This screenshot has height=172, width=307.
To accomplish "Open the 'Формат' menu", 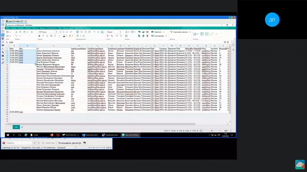I will click(28, 28).
